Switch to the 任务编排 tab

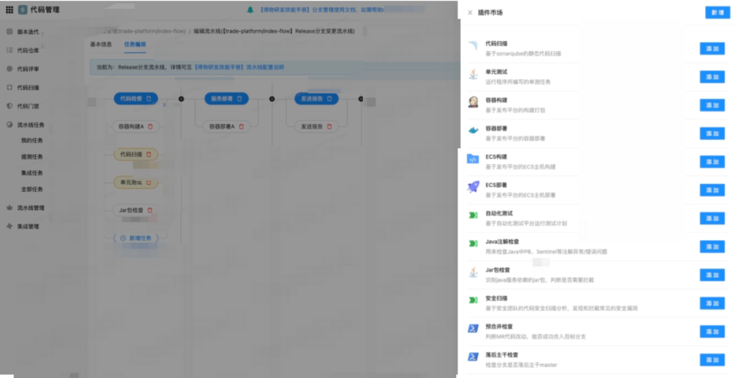[x=135, y=44]
